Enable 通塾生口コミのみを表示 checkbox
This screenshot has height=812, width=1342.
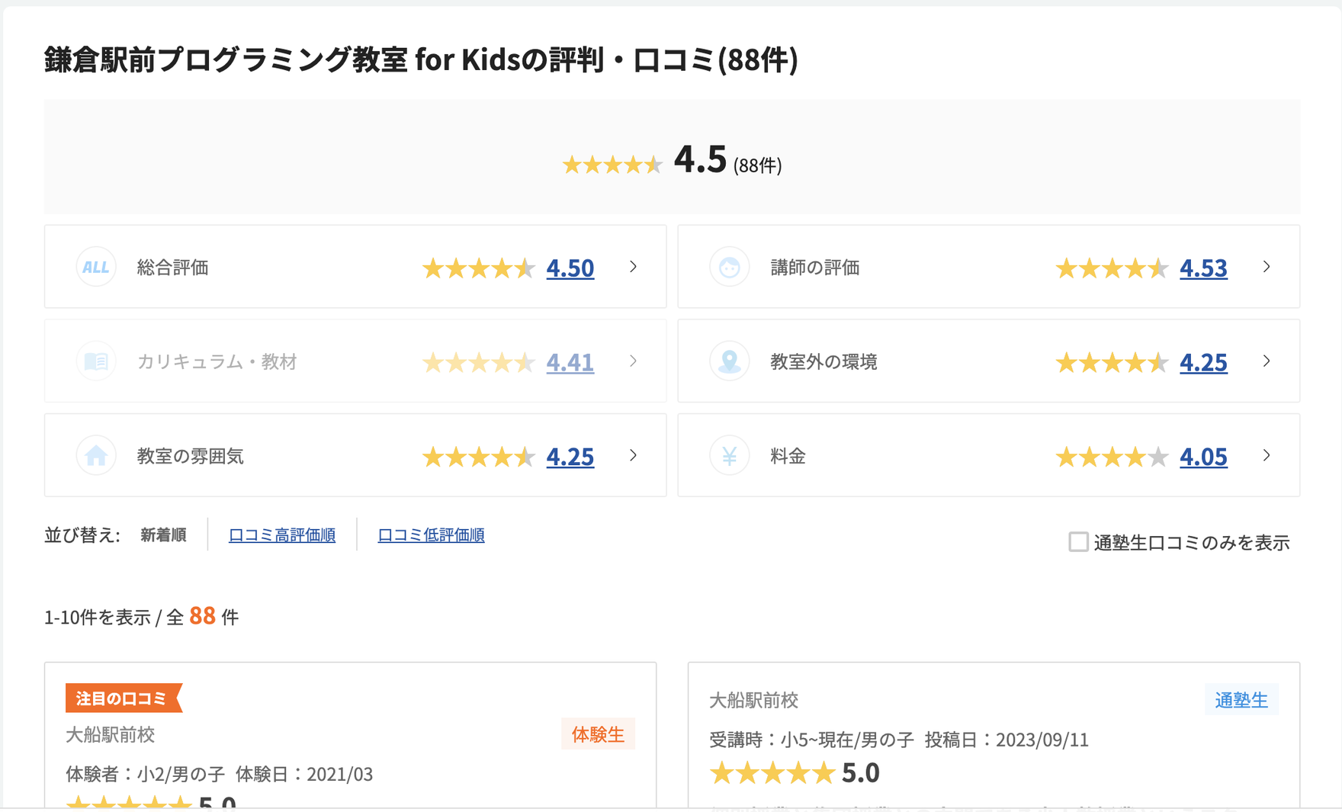(1077, 542)
